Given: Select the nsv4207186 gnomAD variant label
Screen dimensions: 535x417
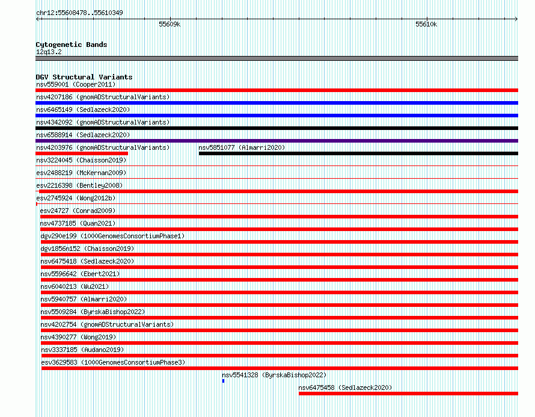Looking at the screenshot, I should click(x=103, y=97).
